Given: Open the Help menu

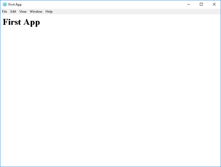Looking at the screenshot, I should click(49, 11).
